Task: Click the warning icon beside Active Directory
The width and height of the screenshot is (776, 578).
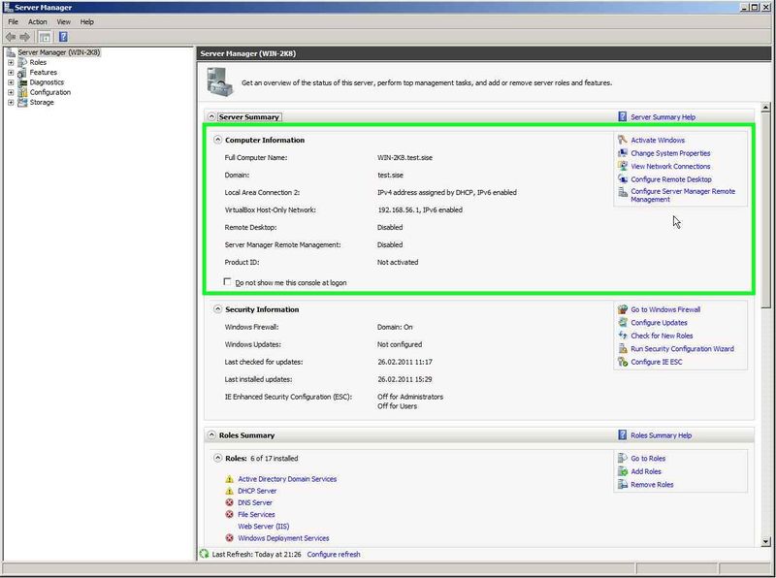Action: click(229, 479)
